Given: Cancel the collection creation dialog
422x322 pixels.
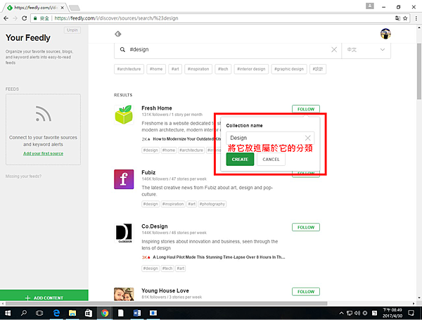Looking at the screenshot, I should point(271,160).
